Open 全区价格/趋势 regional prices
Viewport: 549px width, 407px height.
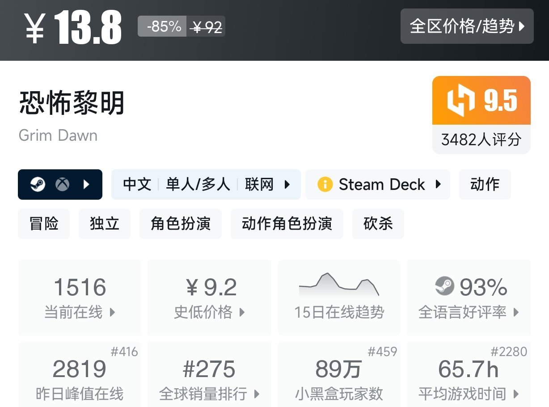click(x=467, y=26)
